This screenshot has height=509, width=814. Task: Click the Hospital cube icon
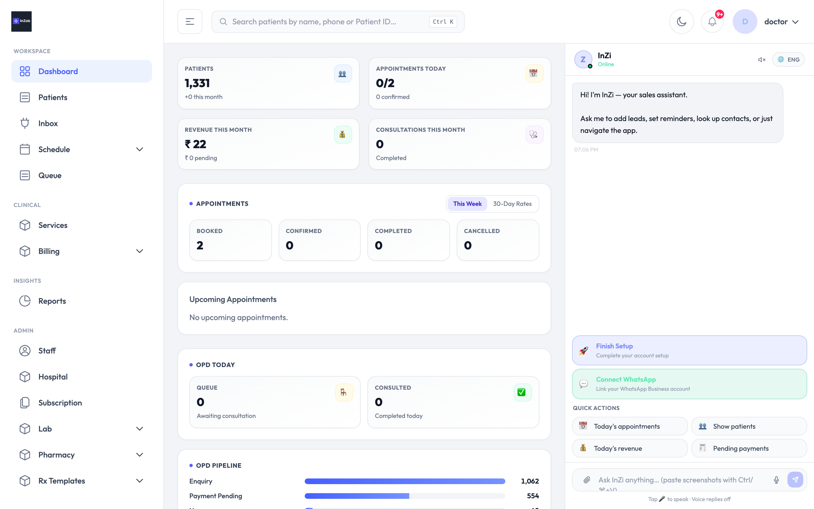click(x=25, y=377)
